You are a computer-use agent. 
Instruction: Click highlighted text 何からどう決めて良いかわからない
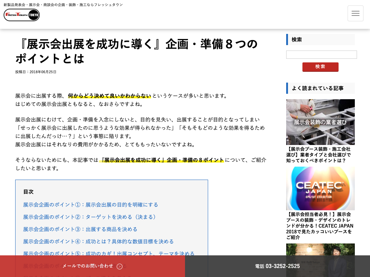click(x=109, y=96)
